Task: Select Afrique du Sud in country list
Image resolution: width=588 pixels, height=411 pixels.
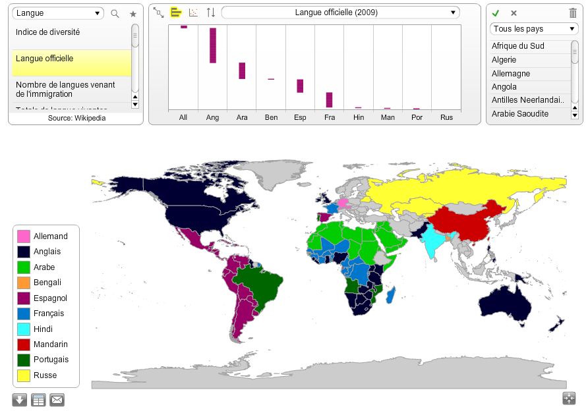Action: (x=530, y=46)
